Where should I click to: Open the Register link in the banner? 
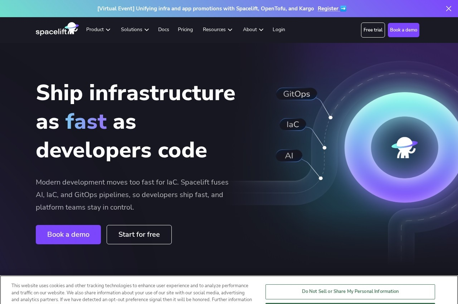pos(332,9)
